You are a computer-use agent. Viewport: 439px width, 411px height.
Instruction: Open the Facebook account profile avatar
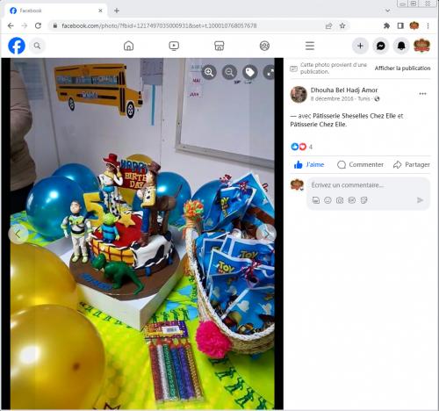[x=421, y=46]
